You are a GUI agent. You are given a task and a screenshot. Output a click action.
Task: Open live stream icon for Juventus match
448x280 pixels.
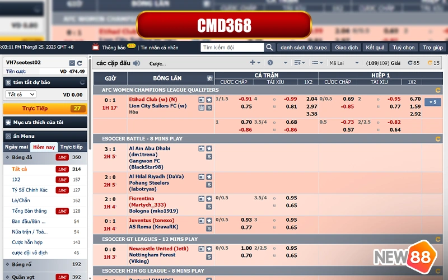(x=202, y=221)
